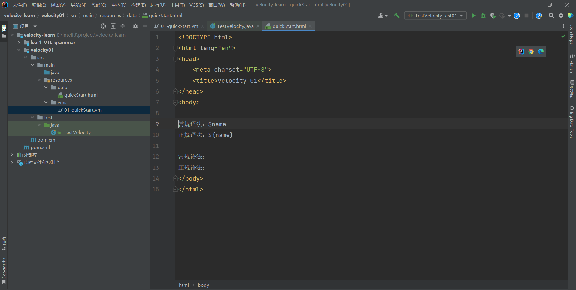Click the green Run button
Image resolution: width=576 pixels, height=290 pixels.
pyautogui.click(x=474, y=16)
